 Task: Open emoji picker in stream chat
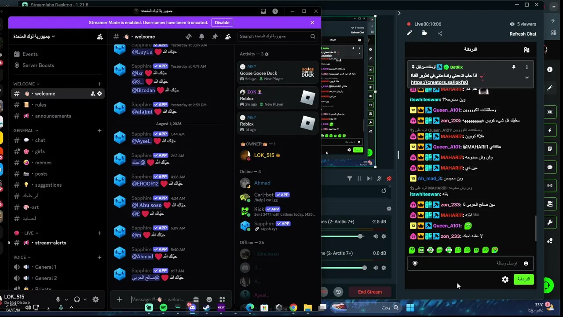coord(526,263)
